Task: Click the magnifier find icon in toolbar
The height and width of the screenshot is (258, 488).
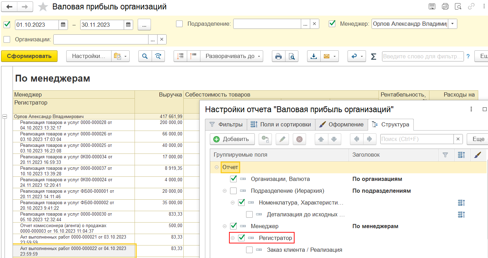Action: [145, 56]
